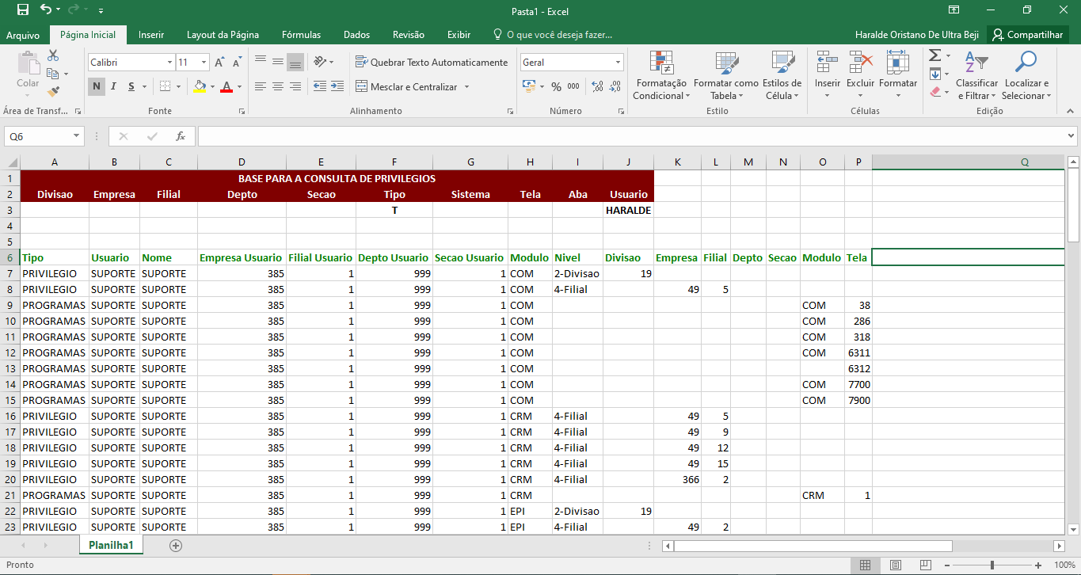1081x575 pixels.
Task: Open Estilos de Célula gallery
Action: click(x=782, y=76)
